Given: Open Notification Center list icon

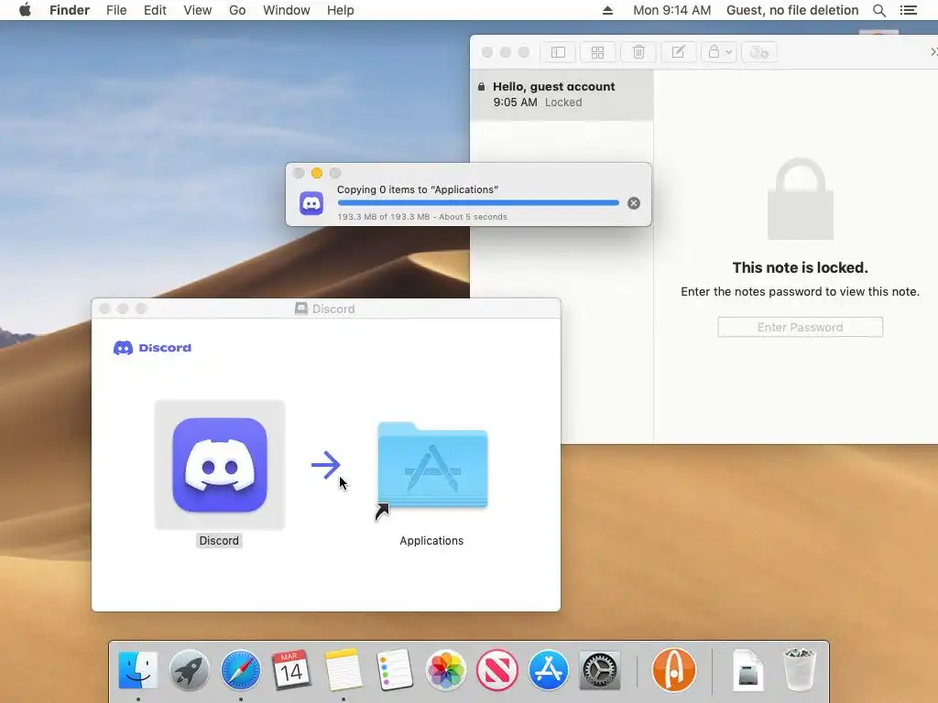Looking at the screenshot, I should click(x=908, y=10).
